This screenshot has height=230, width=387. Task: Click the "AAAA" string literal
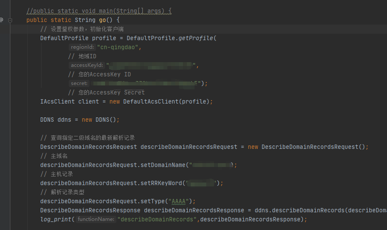click(x=179, y=202)
